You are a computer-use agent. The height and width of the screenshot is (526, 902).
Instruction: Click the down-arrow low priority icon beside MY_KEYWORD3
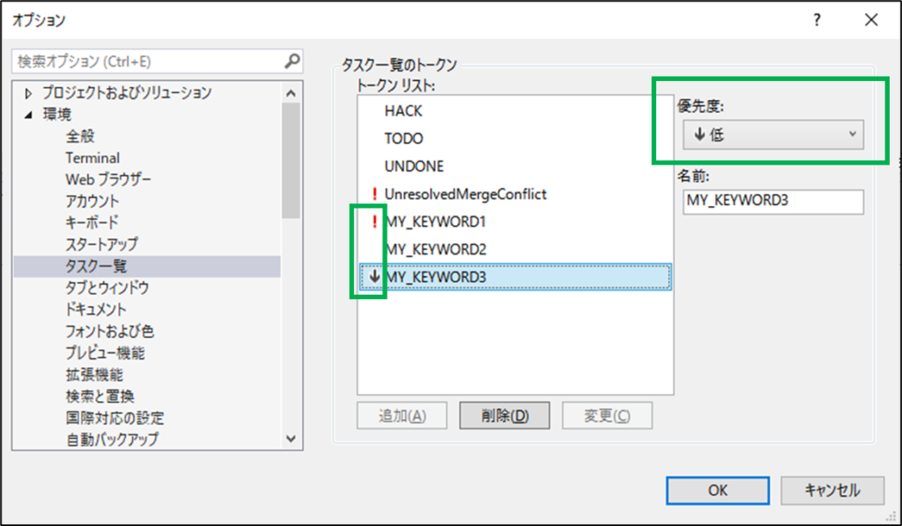click(x=374, y=276)
